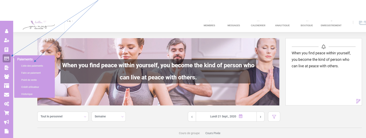Open the megaphone announcements sidebar icon

tap(7, 122)
